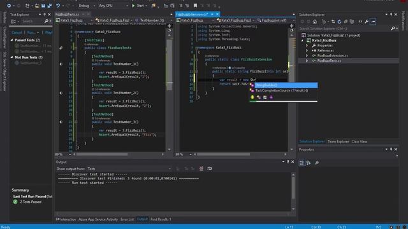The image size is (408, 229).
Task: Click the Test Explorer search magnifier icon
Action: (47, 21)
